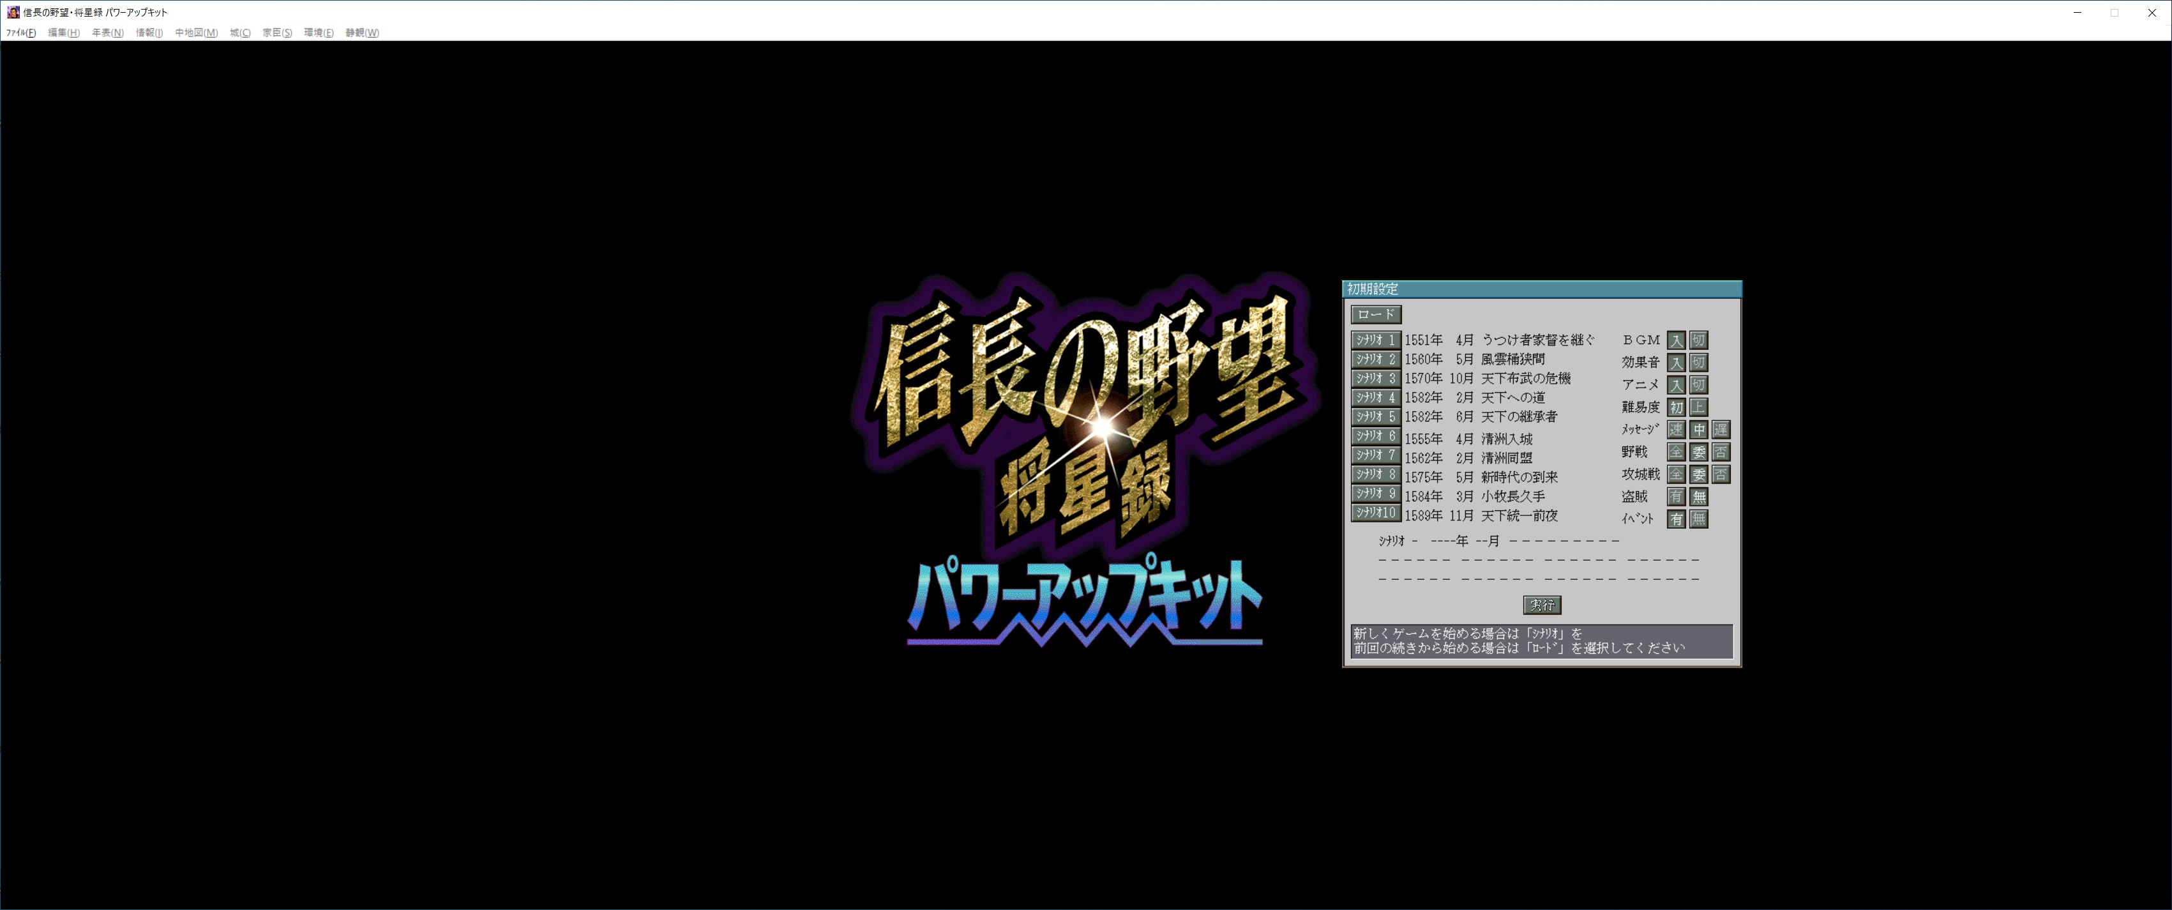Viewport: 2172px width, 910px height.
Task: Choose シナリオ 5 天下の継承者
Action: coord(1375,416)
